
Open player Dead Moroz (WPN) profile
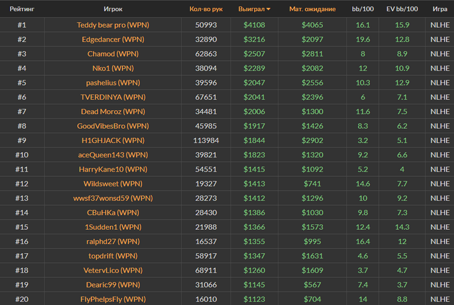click(113, 111)
